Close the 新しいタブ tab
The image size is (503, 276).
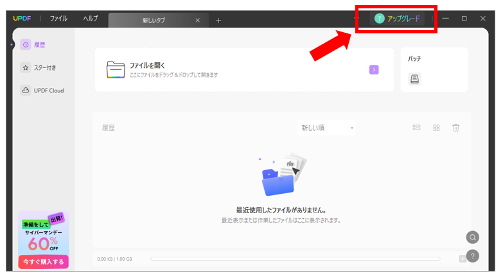tap(198, 21)
